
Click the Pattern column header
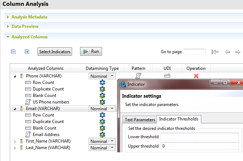138,68
